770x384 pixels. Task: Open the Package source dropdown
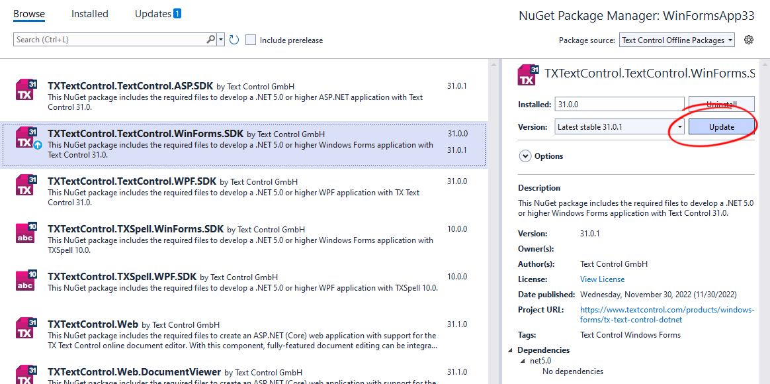click(677, 40)
